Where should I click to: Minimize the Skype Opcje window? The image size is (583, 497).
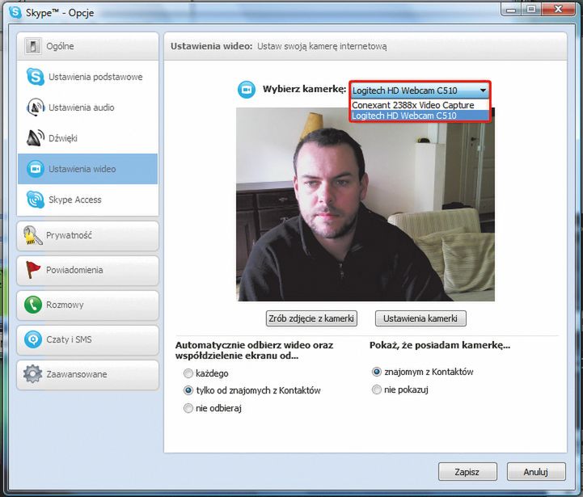tap(512, 9)
